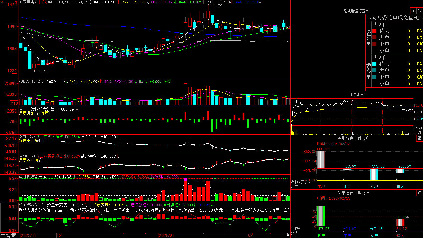The width and height of the screenshot is (423, 238).
Task: Click the 02 month marker on the axis
Action: click(x=250, y=235)
